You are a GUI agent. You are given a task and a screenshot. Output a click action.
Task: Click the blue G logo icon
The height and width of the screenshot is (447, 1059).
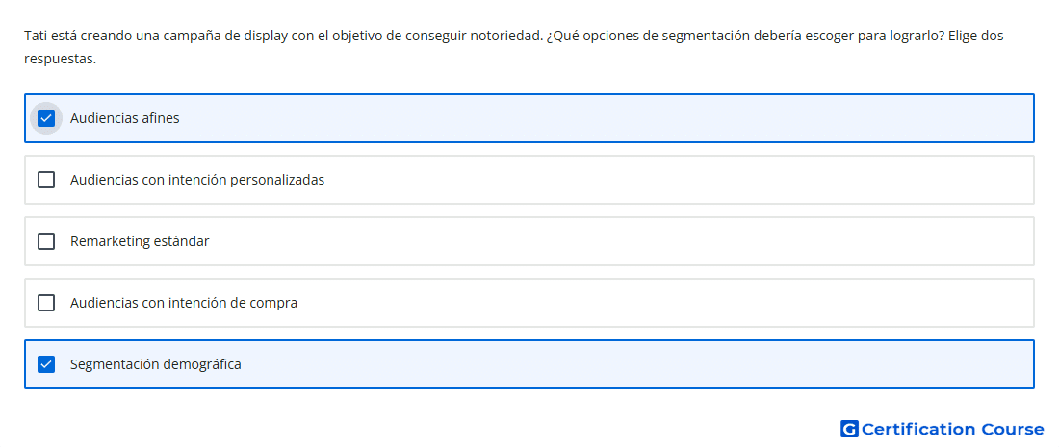[849, 429]
